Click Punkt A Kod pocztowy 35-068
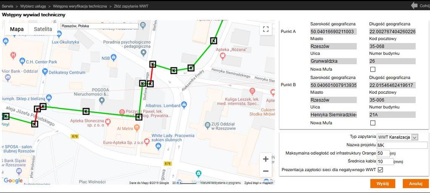 pyautogui.click(x=393, y=46)
